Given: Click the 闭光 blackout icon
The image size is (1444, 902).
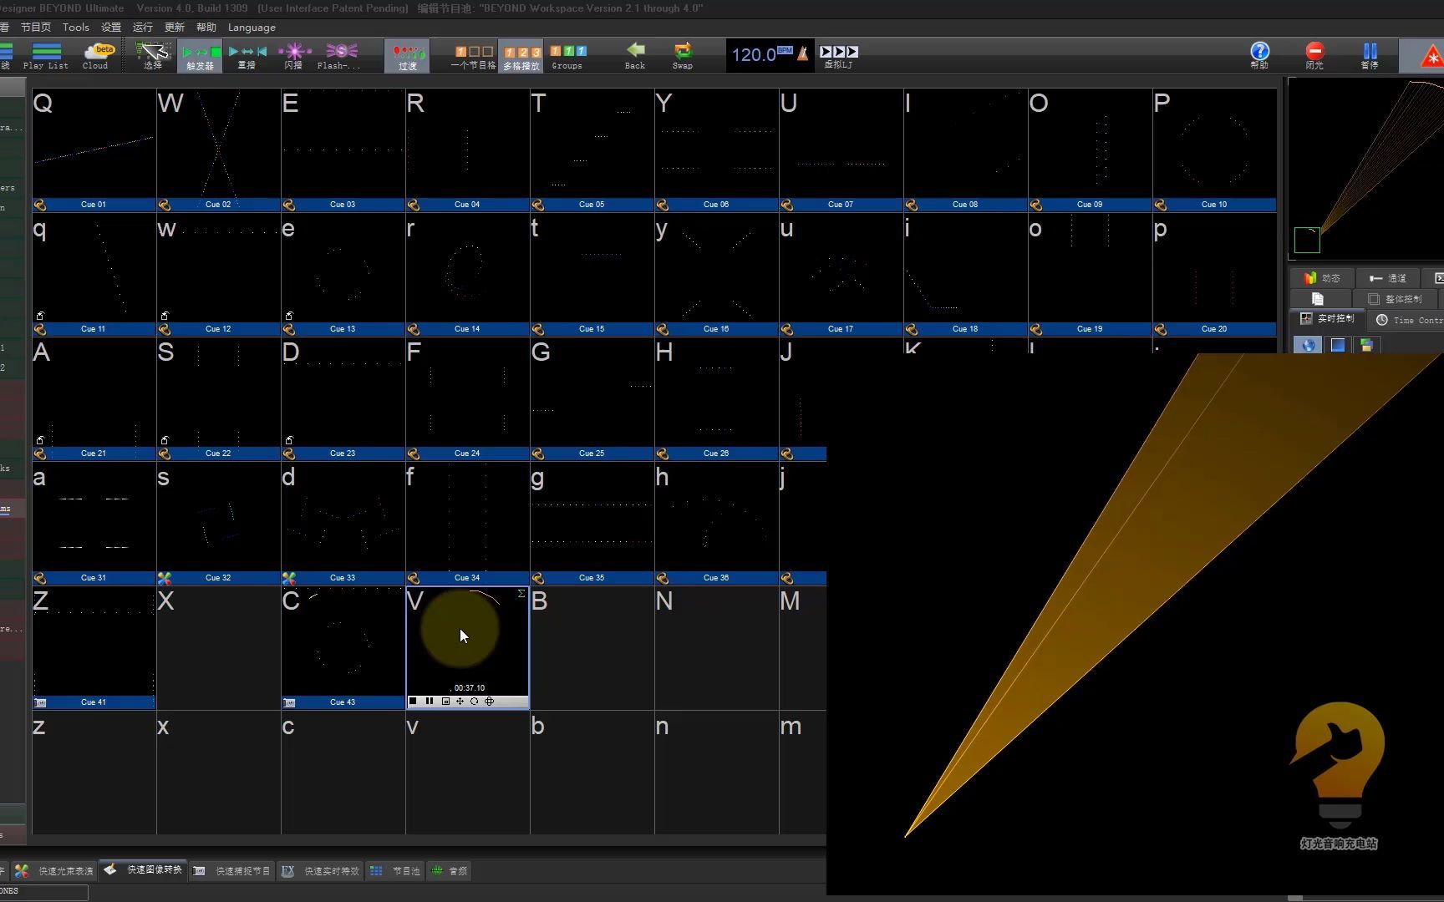Looking at the screenshot, I should point(1314,51).
